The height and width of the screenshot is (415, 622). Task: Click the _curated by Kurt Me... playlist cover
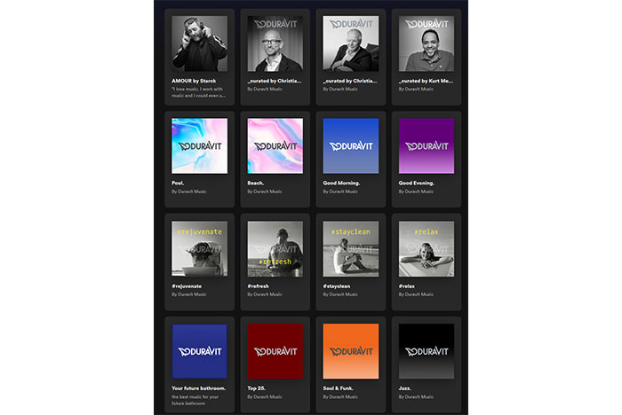click(427, 43)
